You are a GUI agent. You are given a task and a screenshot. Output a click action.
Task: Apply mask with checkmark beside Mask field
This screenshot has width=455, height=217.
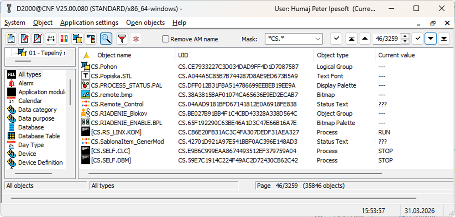click(336, 39)
